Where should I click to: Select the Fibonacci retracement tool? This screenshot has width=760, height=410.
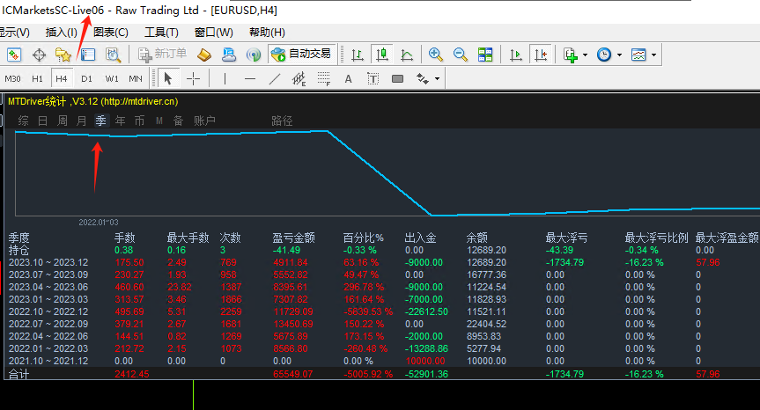click(x=324, y=79)
